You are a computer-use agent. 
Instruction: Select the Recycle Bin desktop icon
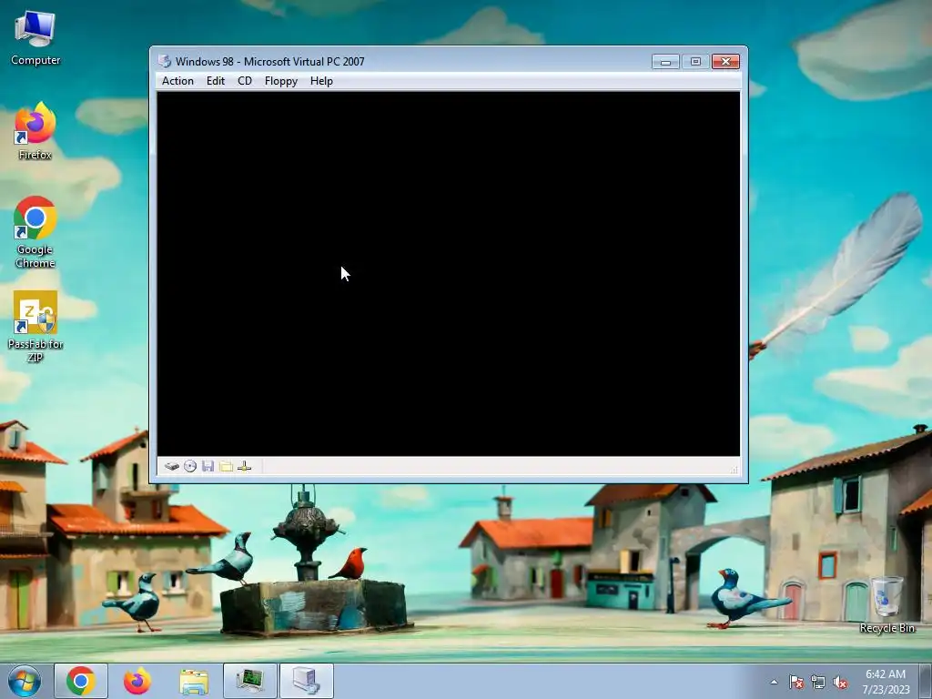coord(886,604)
